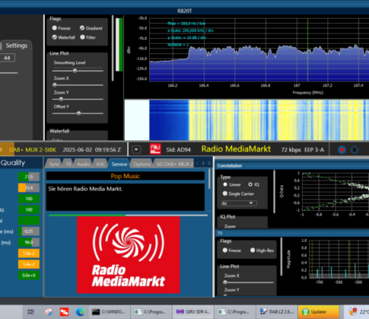This screenshot has width=369, height=319.
Task: Click the orange quality value 12.4 bar
Action: [29, 188]
